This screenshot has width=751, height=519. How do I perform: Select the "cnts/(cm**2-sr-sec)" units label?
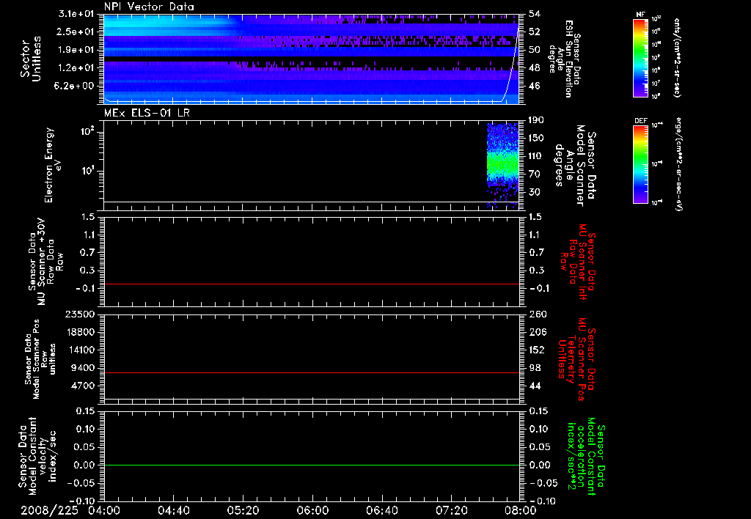[677, 57]
